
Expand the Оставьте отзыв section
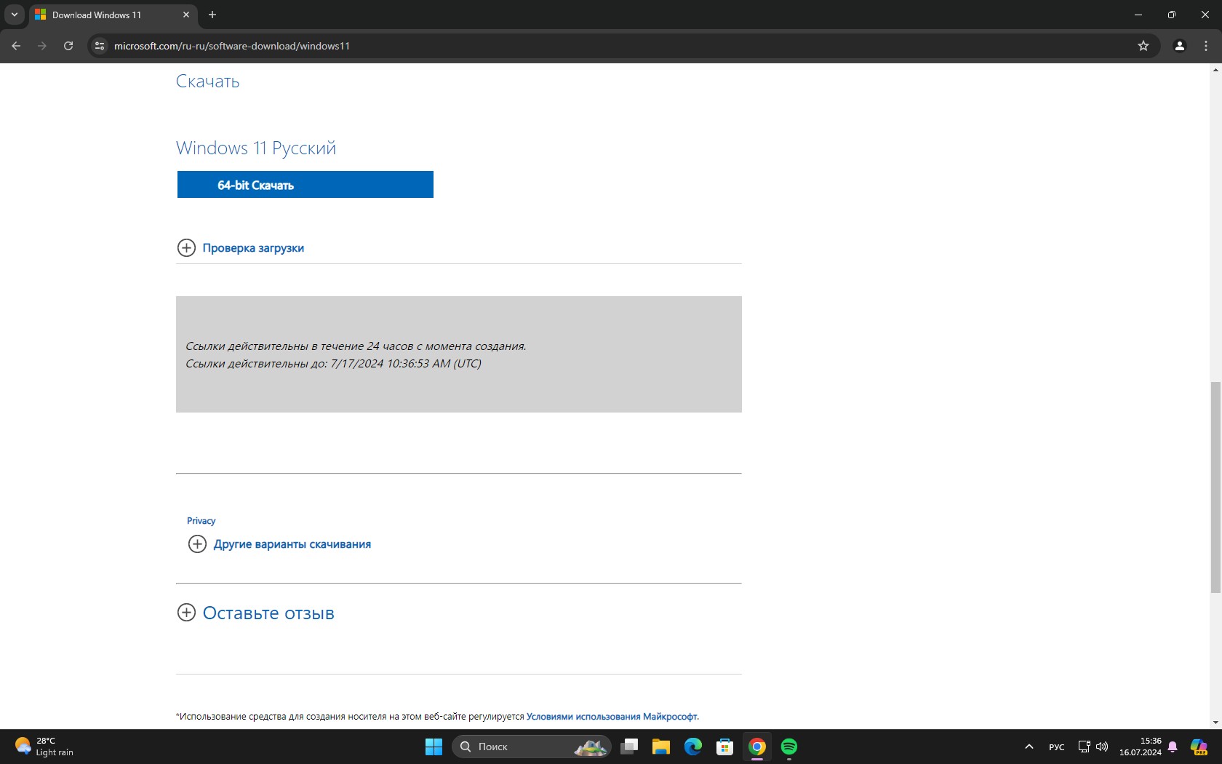point(256,613)
